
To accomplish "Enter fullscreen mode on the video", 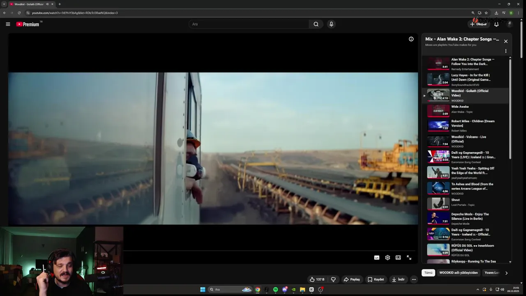I will [x=409, y=258].
